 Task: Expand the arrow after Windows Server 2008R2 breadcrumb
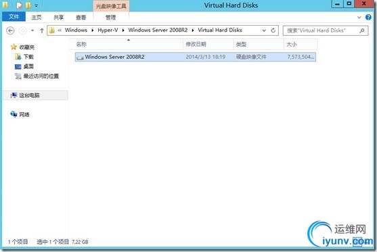pos(193,30)
